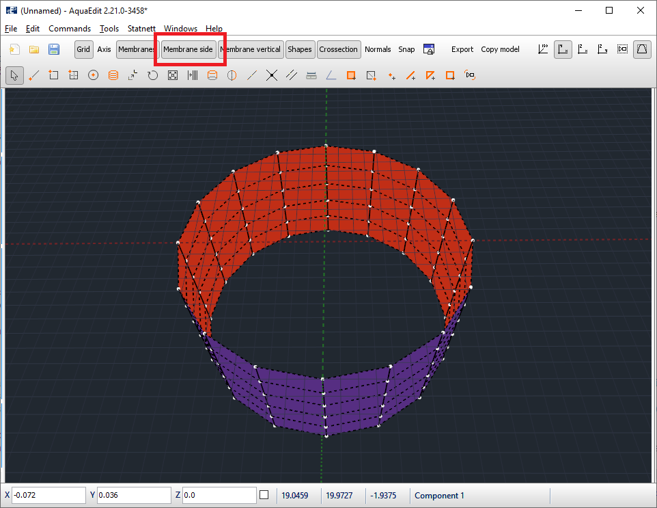
Task: Toggle Normals display
Action: 378,49
